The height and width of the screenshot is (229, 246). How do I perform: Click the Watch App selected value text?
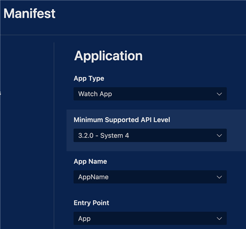click(95, 94)
